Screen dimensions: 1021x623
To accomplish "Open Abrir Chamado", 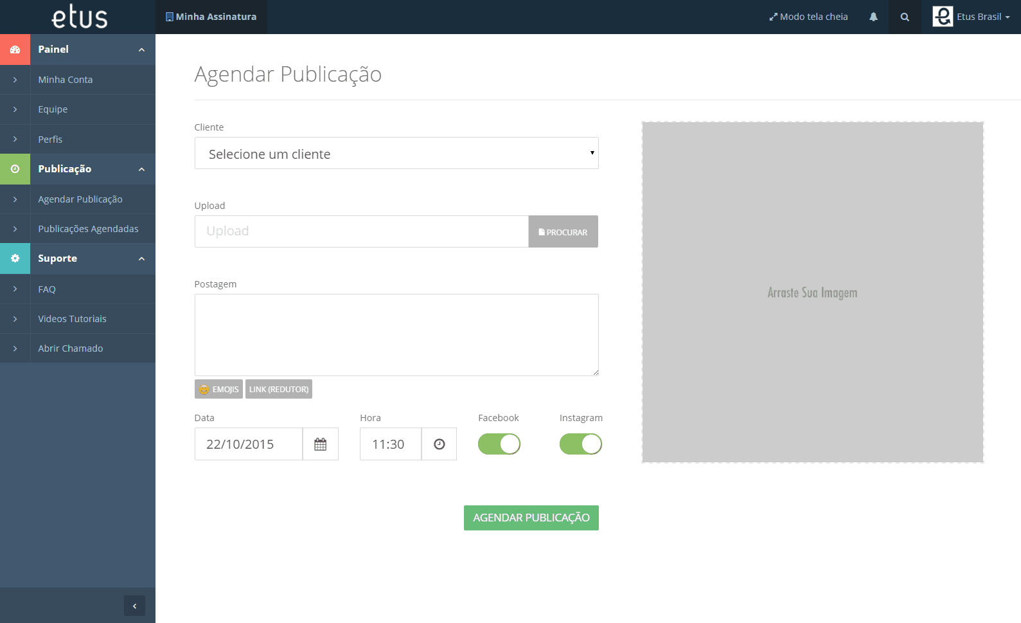I will 71,348.
